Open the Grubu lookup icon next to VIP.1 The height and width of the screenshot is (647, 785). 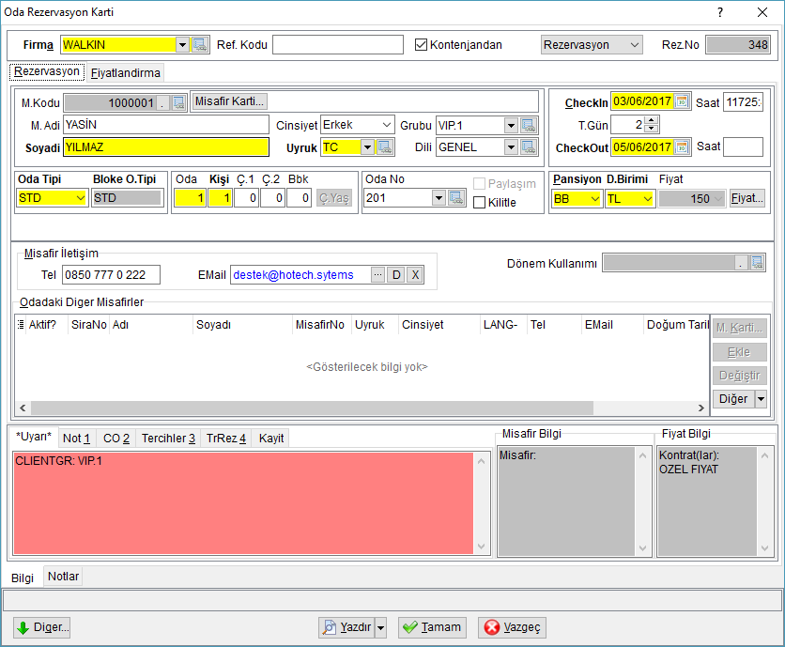point(529,125)
